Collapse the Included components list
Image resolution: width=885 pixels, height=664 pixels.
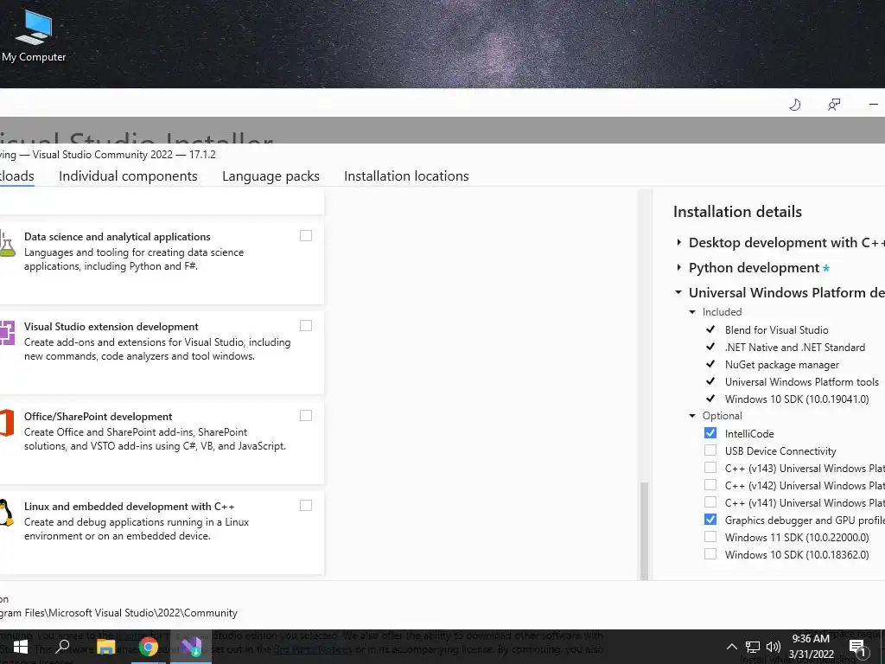tap(692, 311)
